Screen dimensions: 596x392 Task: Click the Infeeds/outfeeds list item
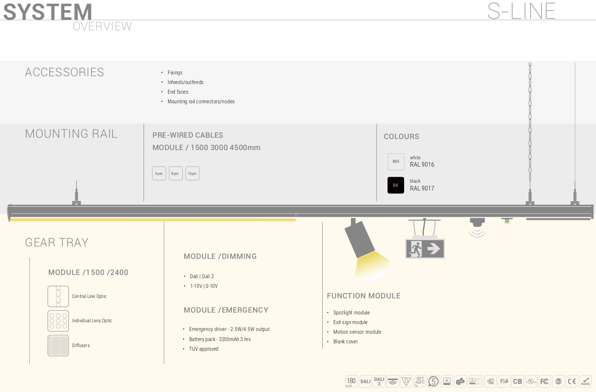[186, 82]
